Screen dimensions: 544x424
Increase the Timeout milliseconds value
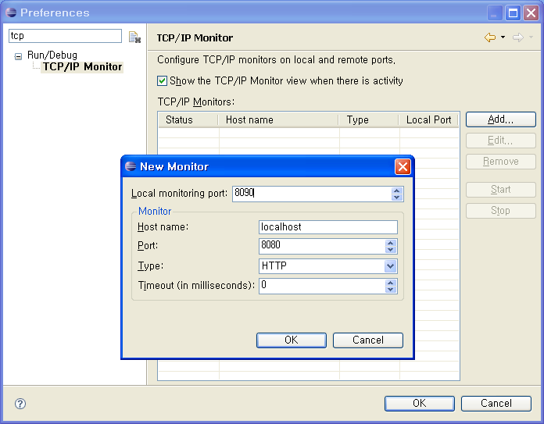391,282
